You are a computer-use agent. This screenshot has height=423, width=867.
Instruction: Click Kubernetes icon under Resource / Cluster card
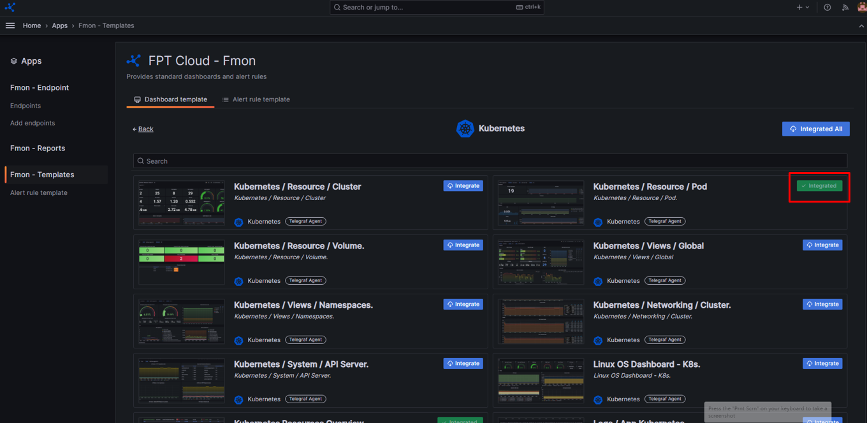point(238,222)
